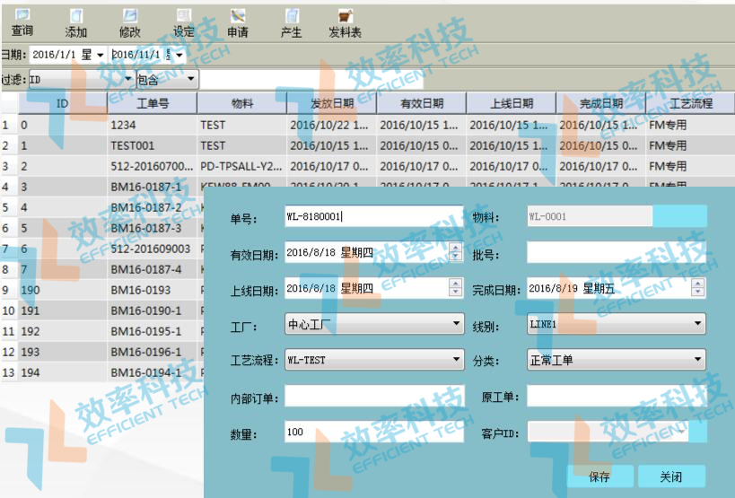
Task: Click the 查询 (query) toolbar icon
Action: (x=22, y=16)
